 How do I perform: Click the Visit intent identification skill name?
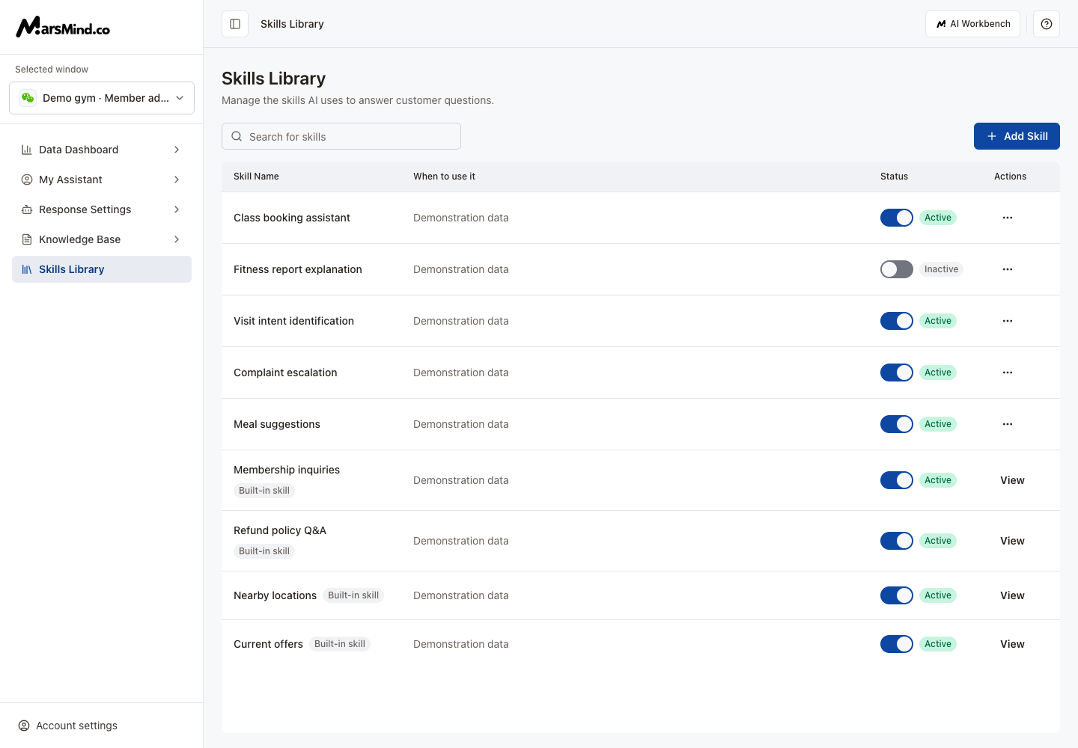[x=293, y=321]
